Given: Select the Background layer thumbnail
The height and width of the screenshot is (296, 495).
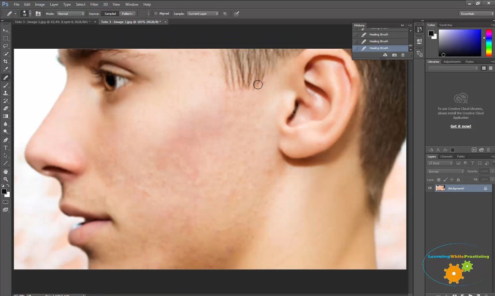Looking at the screenshot, I should (440, 188).
